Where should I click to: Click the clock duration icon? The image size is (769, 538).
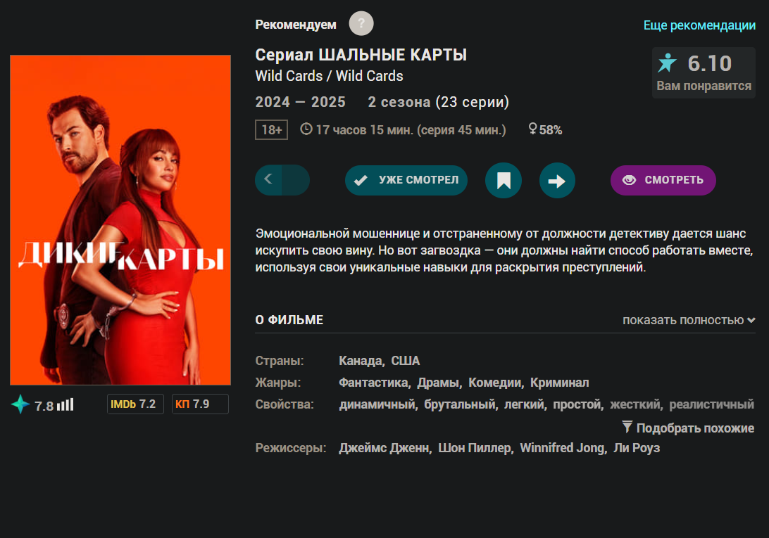click(x=306, y=129)
